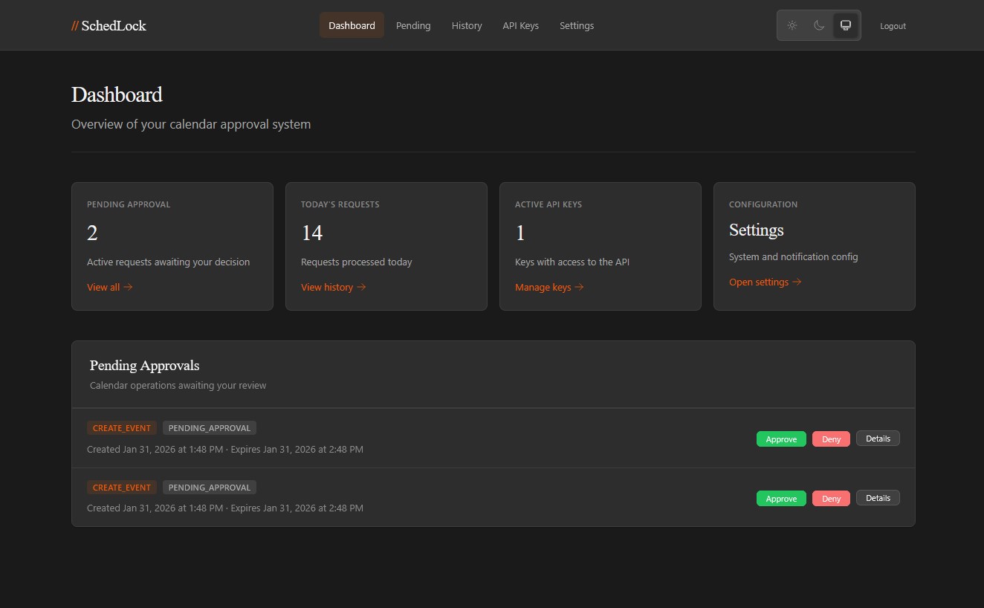Deny the first pending request
The height and width of the screenshot is (608, 984).
[x=831, y=439]
